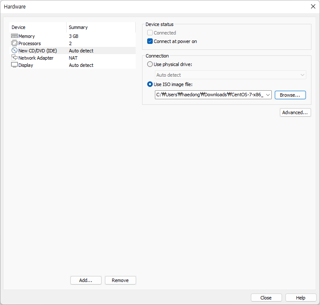The image size is (320, 305).
Task: Click the Display monitor icon
Action: point(14,65)
